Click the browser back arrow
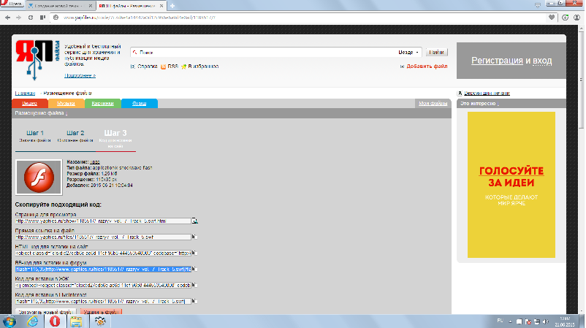Image resolution: width=586 pixels, height=328 pixels. pyautogui.click(x=7, y=17)
